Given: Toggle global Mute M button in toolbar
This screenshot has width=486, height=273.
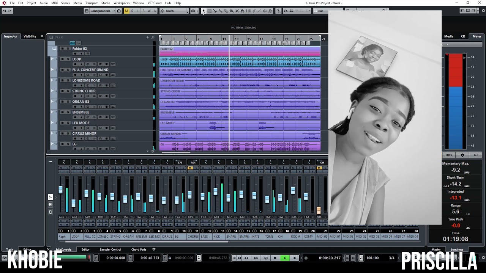Looking at the screenshot, I should click(x=126, y=11).
